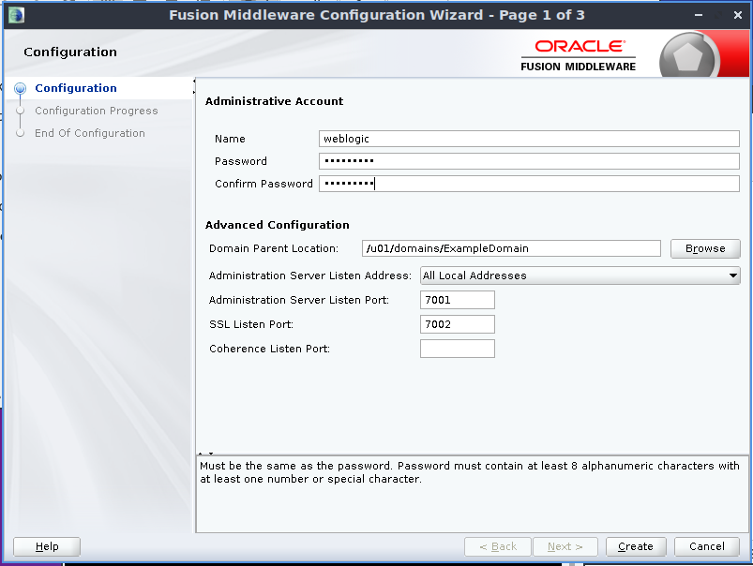Minimize the Configuration Wizard window
Viewport: 753px width, 566px height.
pyautogui.click(x=699, y=15)
